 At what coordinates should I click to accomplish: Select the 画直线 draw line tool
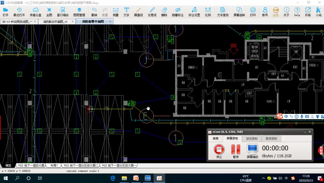click(139, 12)
